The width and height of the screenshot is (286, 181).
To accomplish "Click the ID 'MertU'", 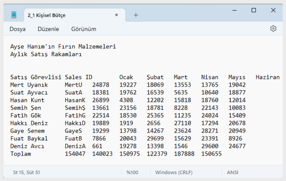I will 73,85.
